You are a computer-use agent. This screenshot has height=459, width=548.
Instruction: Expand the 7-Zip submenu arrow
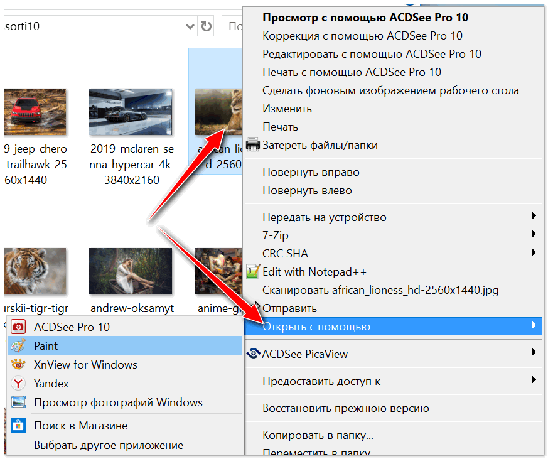coord(534,234)
